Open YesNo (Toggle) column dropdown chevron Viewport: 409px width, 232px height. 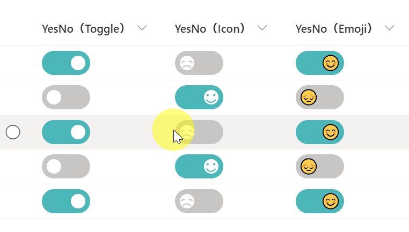pos(142,28)
